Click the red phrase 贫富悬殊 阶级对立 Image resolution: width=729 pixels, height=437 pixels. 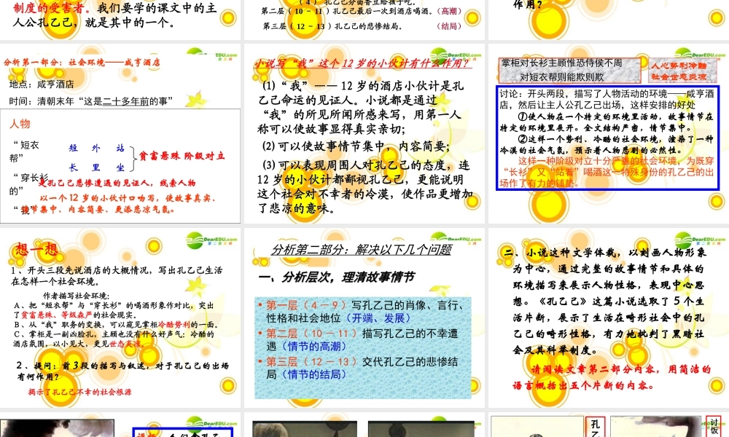tap(182, 156)
